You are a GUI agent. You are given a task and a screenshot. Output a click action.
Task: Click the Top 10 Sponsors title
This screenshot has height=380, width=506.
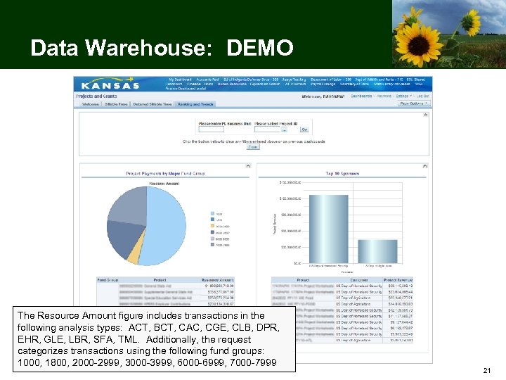click(342, 174)
